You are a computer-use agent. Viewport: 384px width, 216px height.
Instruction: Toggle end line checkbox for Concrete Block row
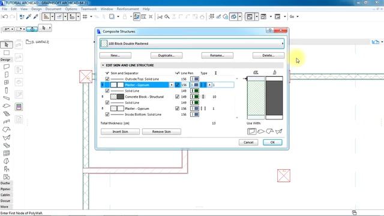pos(178,97)
